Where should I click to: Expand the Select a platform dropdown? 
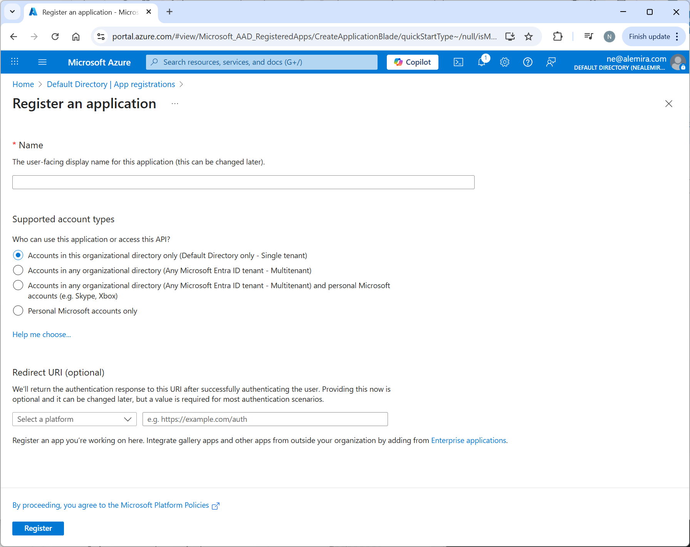(74, 419)
